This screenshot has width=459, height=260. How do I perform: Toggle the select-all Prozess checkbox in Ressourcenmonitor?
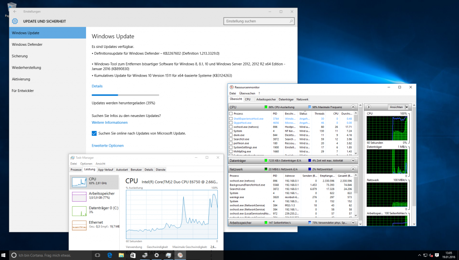(x=231, y=113)
